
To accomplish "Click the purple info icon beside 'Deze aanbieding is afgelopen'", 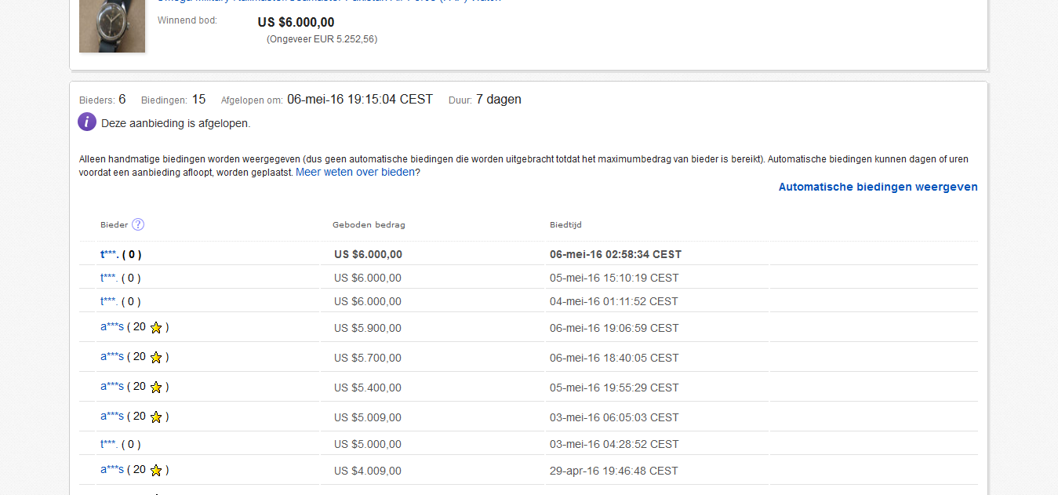I will (87, 122).
